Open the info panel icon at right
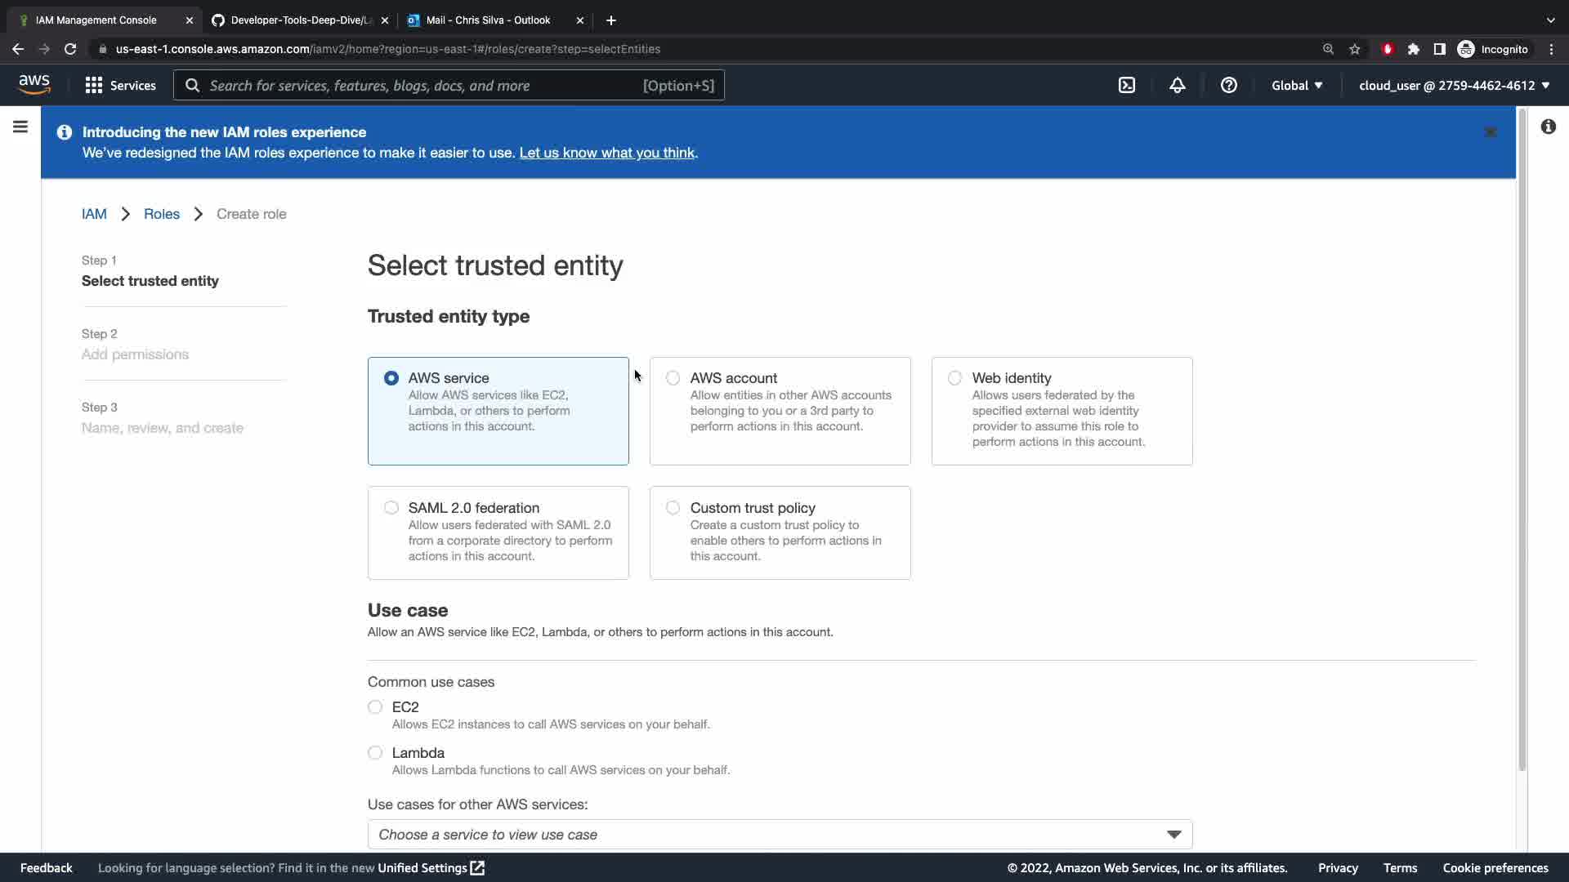1569x882 pixels. [x=1548, y=127]
